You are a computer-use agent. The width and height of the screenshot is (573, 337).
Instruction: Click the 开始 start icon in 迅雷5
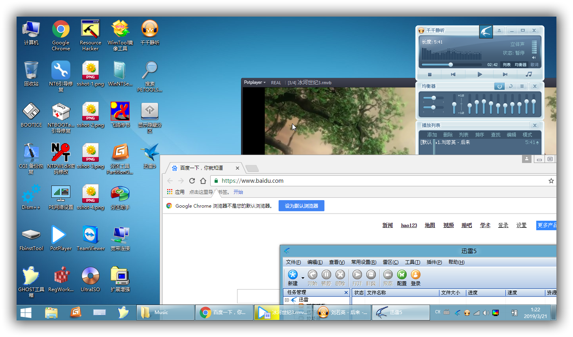coord(313,278)
